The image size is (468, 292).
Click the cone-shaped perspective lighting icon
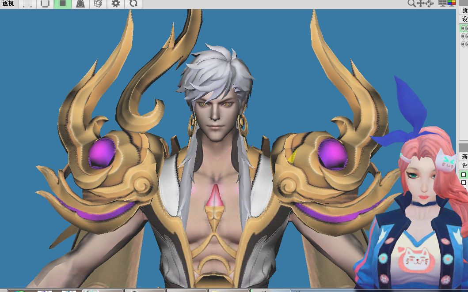click(x=80, y=4)
